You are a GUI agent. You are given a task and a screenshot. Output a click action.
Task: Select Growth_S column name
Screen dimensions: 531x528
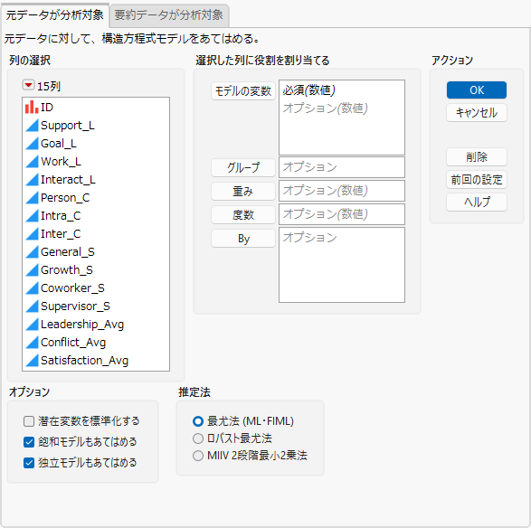tap(67, 270)
